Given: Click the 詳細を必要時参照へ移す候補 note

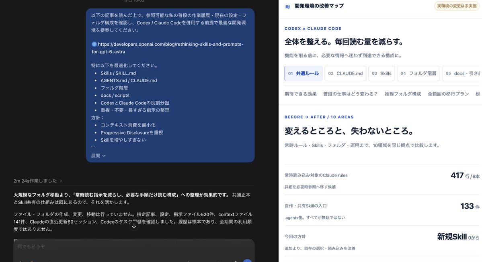Looking at the screenshot, I should (x=310, y=187).
